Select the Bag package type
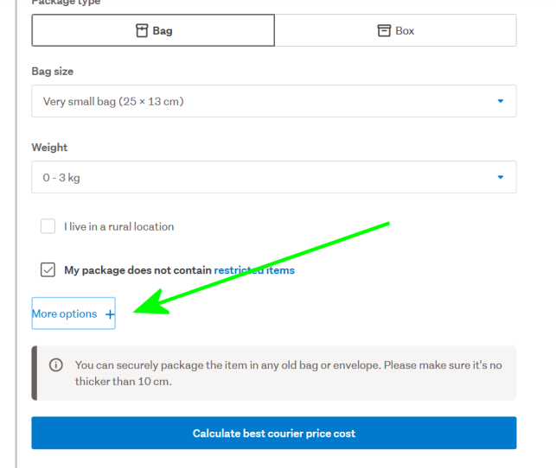 point(153,30)
